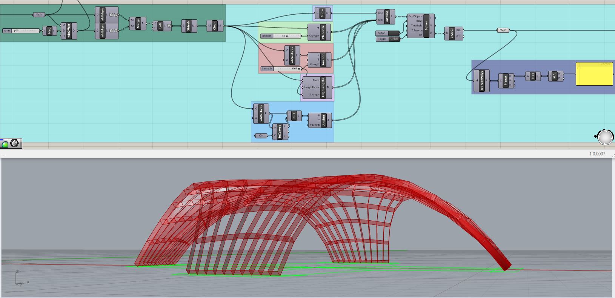Select the Solver component
Screen dimensions: 615x298
click(421, 26)
